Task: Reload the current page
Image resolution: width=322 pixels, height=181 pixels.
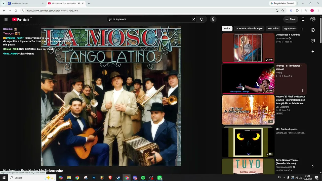Action: [16, 11]
